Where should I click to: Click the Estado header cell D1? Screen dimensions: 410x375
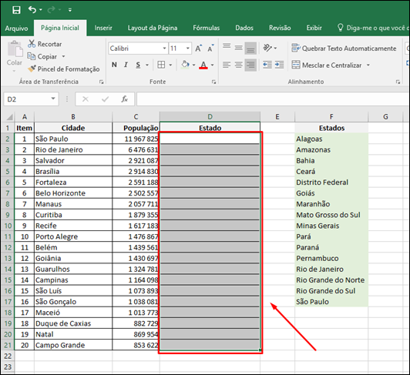pyautogui.click(x=210, y=128)
